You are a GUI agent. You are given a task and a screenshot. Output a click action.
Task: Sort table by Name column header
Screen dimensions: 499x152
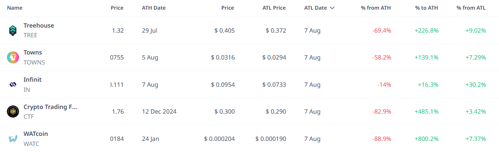point(14,8)
